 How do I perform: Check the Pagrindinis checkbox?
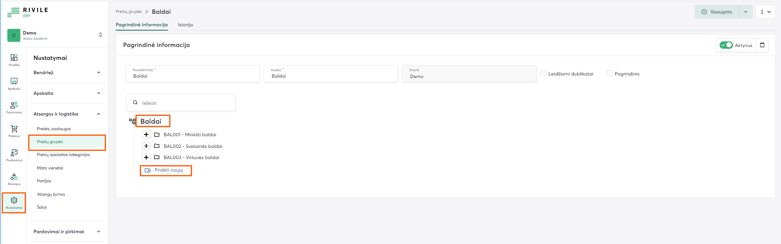609,73
